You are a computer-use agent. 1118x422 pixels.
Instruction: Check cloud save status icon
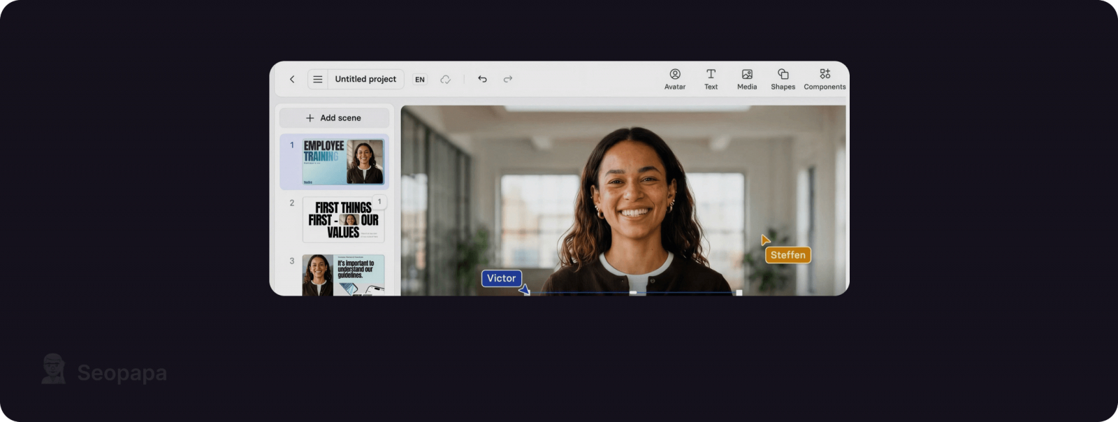point(445,80)
